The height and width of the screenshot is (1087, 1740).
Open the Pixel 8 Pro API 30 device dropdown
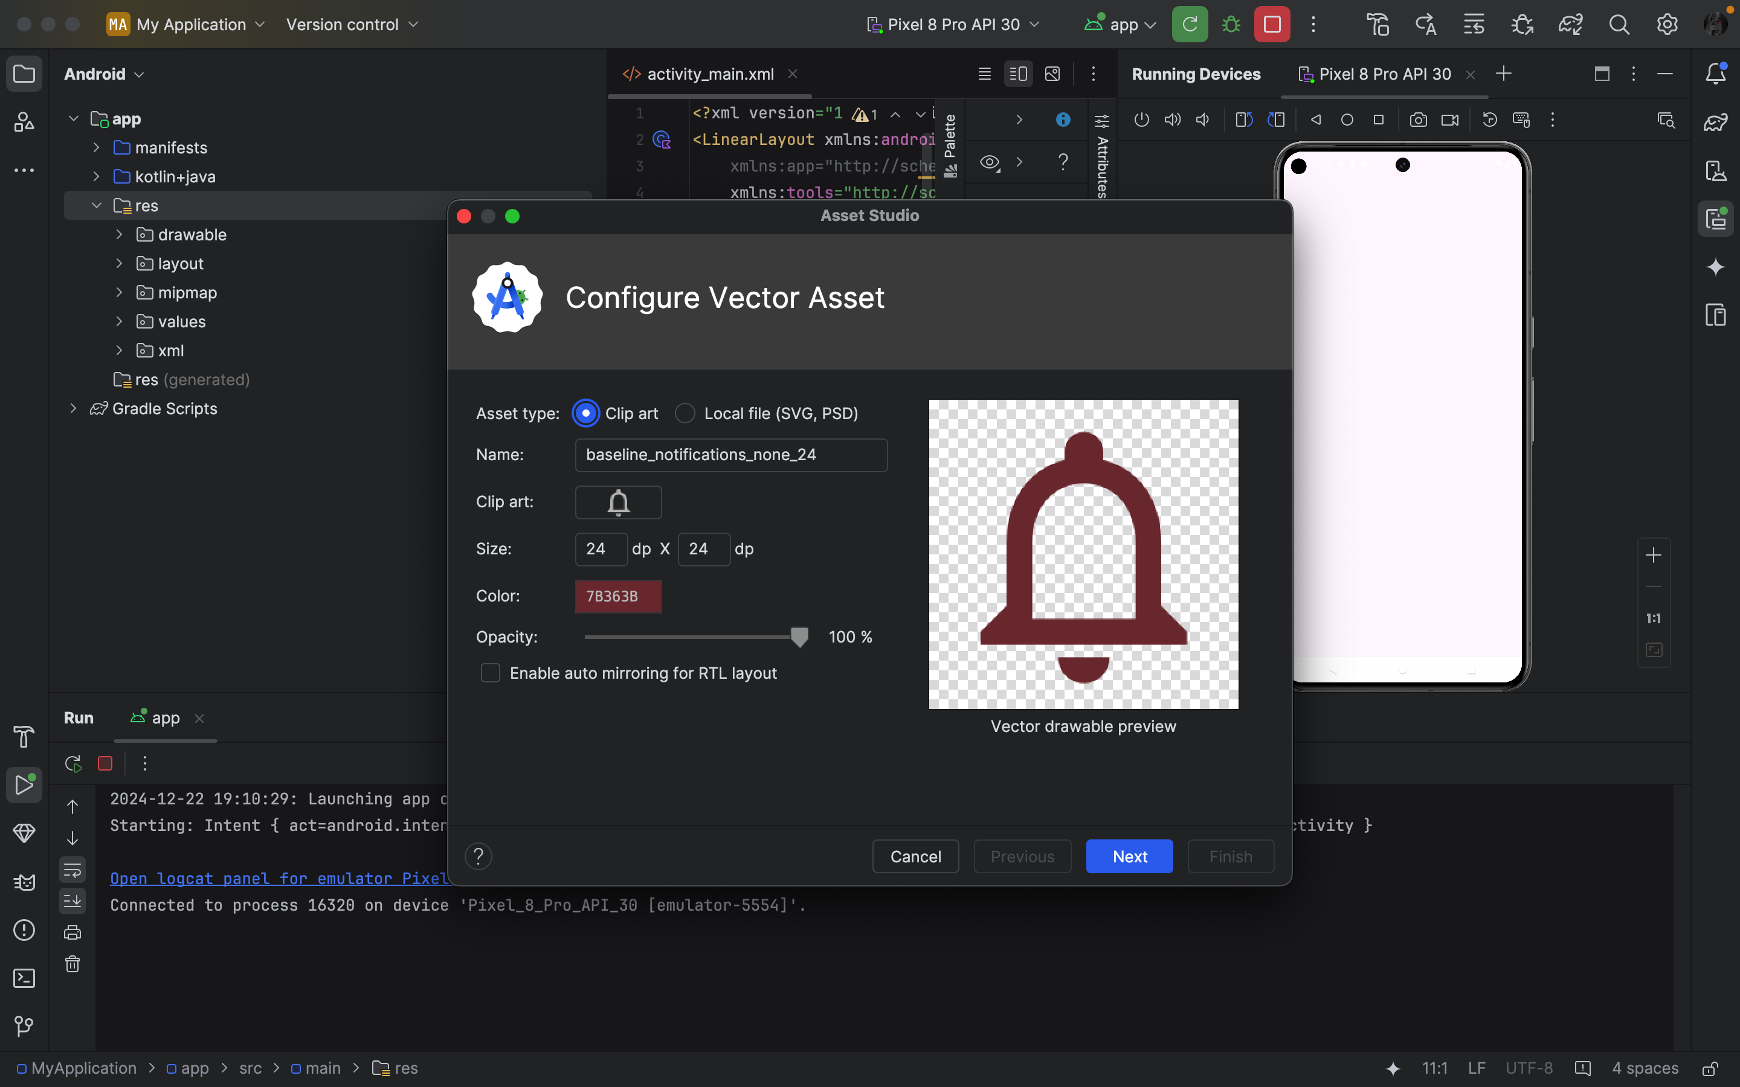click(953, 24)
